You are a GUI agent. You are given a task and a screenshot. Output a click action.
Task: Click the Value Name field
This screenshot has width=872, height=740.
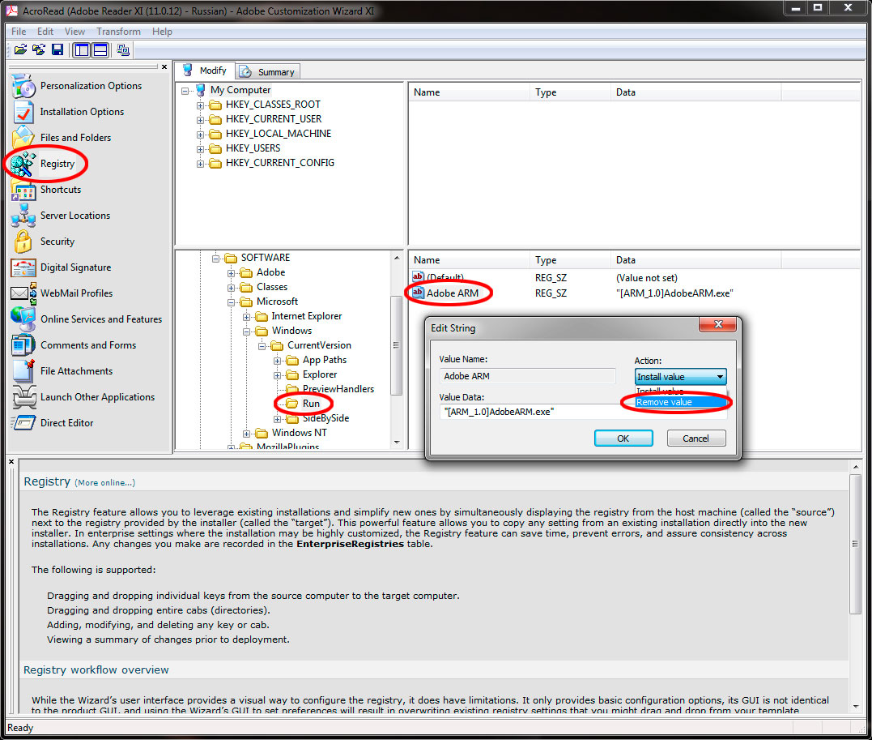click(x=528, y=376)
